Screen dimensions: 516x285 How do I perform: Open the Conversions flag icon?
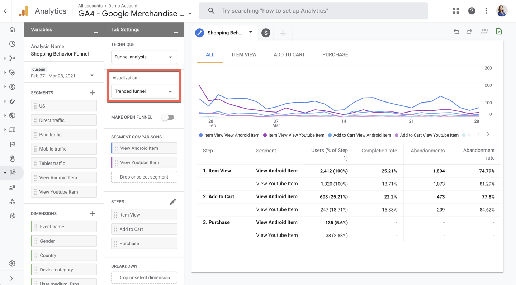click(x=12, y=144)
